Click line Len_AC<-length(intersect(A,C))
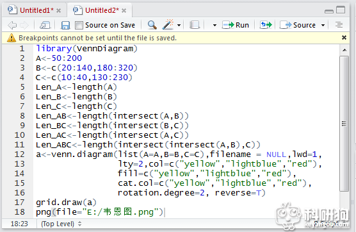This screenshot has width=356, height=232. pyautogui.click(x=112, y=135)
